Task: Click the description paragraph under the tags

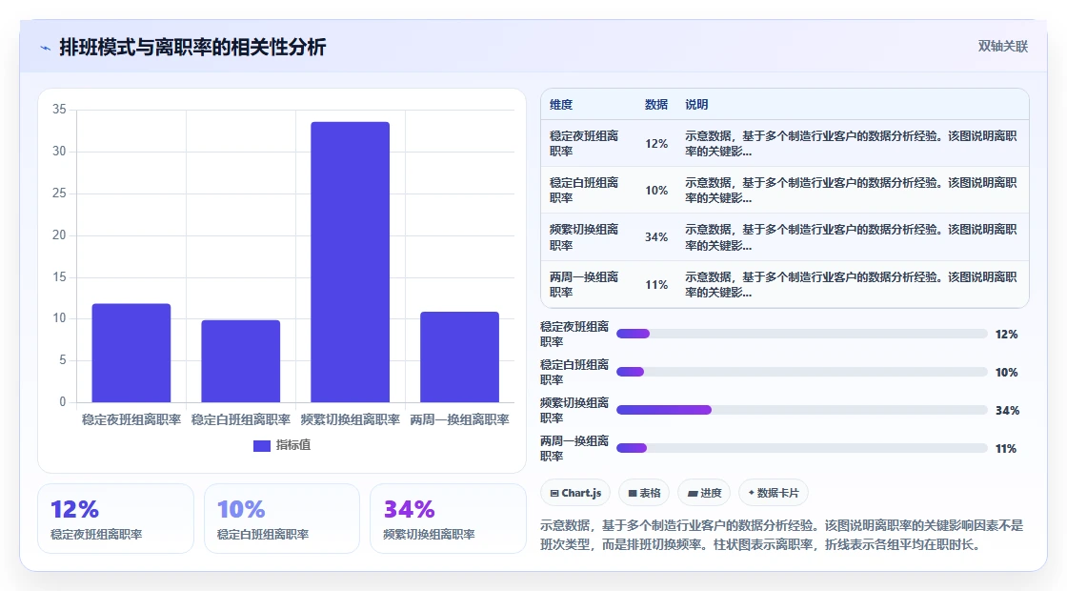Action: 782,535
